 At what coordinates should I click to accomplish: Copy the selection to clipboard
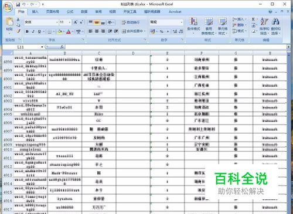tap(18, 25)
